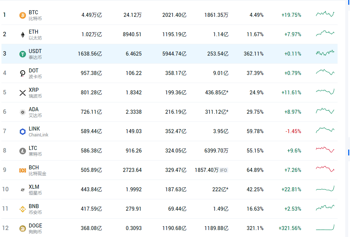The width and height of the screenshot is (350, 237).
Task: Click the Dogecoin DOGE dog icon
Action: tap(23, 229)
